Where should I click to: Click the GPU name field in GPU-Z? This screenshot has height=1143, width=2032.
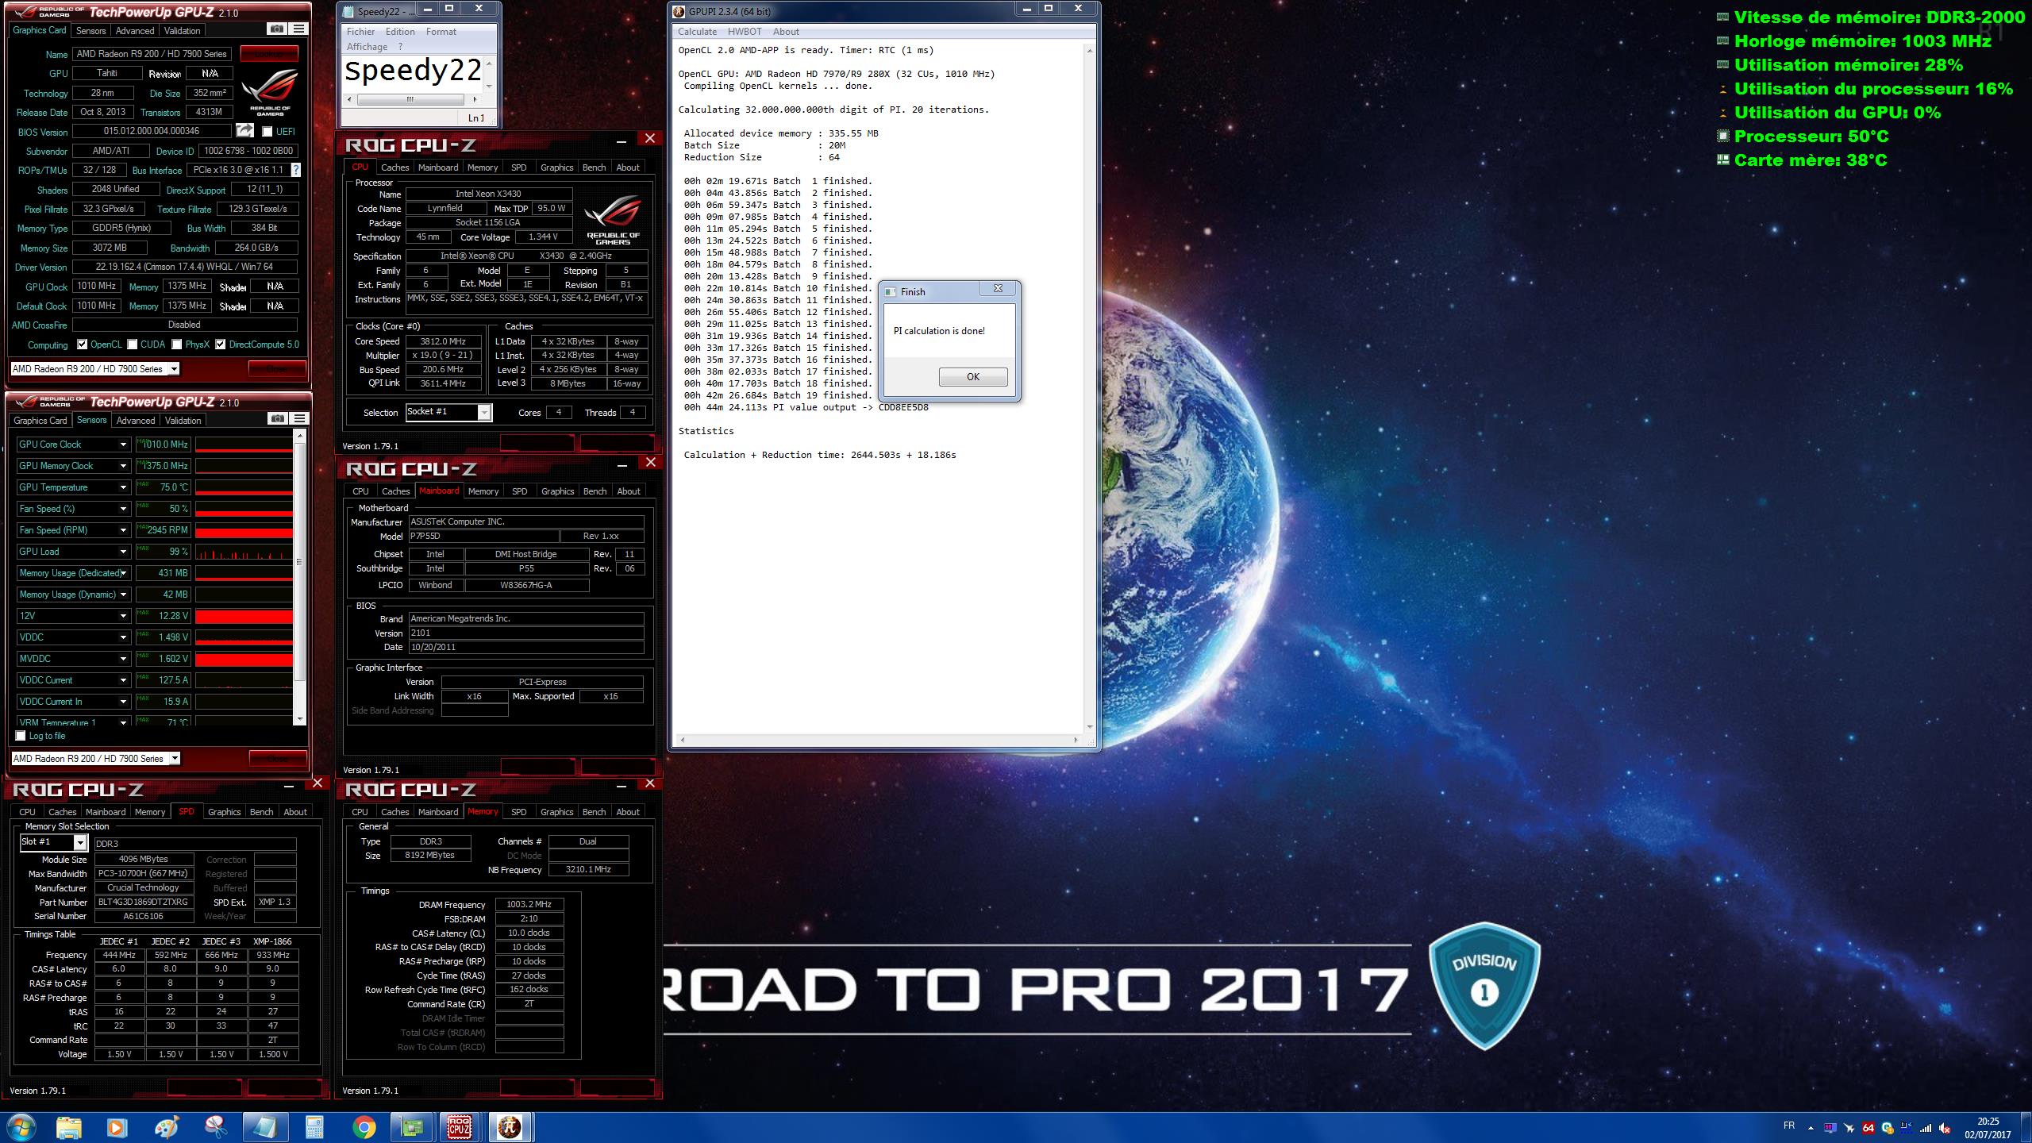(x=152, y=54)
